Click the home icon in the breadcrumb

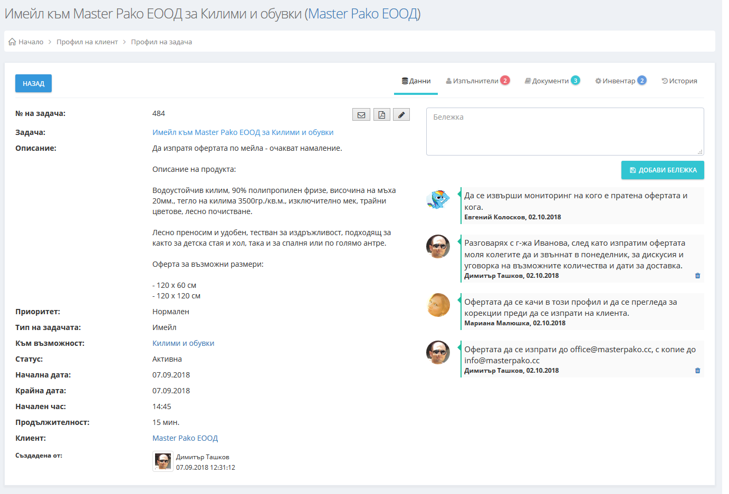coord(12,42)
